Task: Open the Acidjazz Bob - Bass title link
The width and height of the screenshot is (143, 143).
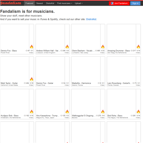Action: (10, 116)
